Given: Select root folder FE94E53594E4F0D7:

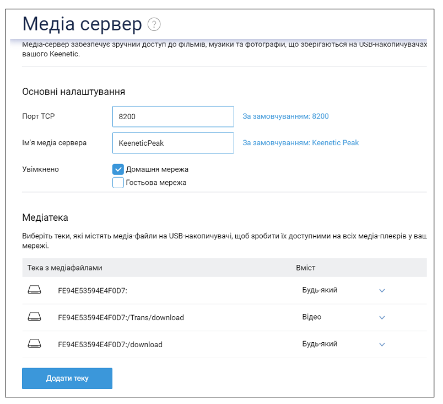Looking at the screenshot, I should [93, 290].
